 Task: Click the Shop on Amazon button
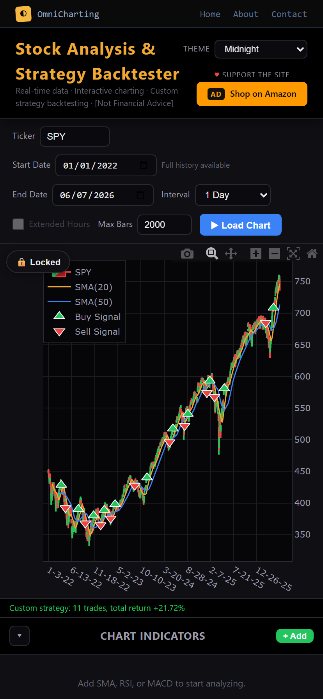pos(252,94)
